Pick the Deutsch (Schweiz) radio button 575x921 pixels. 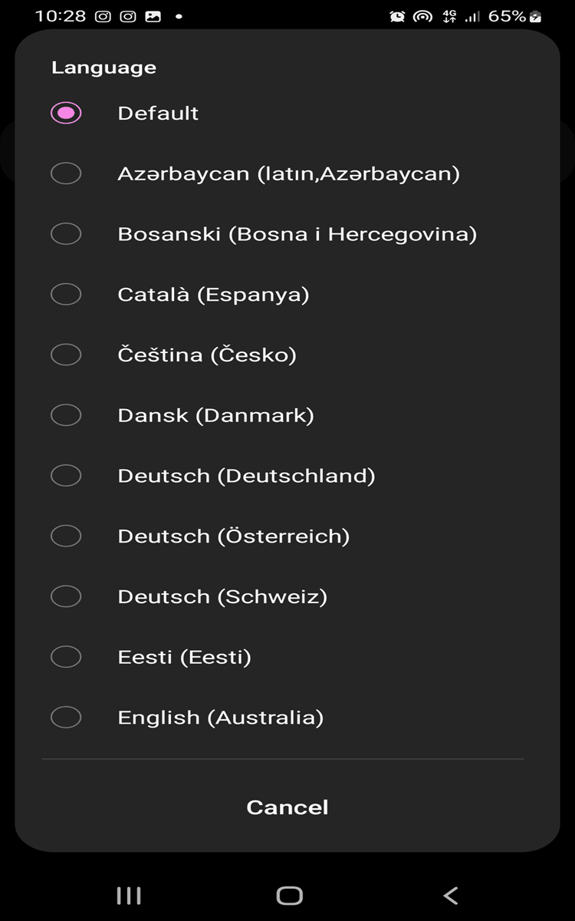click(x=66, y=596)
